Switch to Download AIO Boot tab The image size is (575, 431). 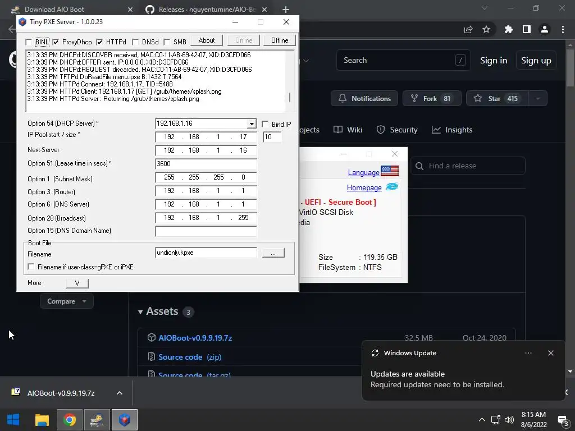pyautogui.click(x=54, y=10)
